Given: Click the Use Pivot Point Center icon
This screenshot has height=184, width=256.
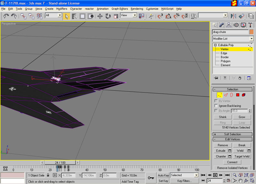Looking at the screenshot, I should (x=141, y=16).
